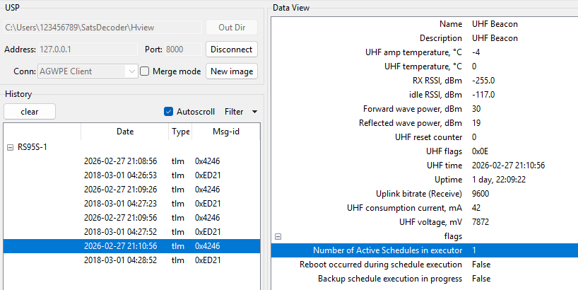Click the Port field showing 8000
Image resolution: width=578 pixels, height=290 pixels.
click(182, 50)
